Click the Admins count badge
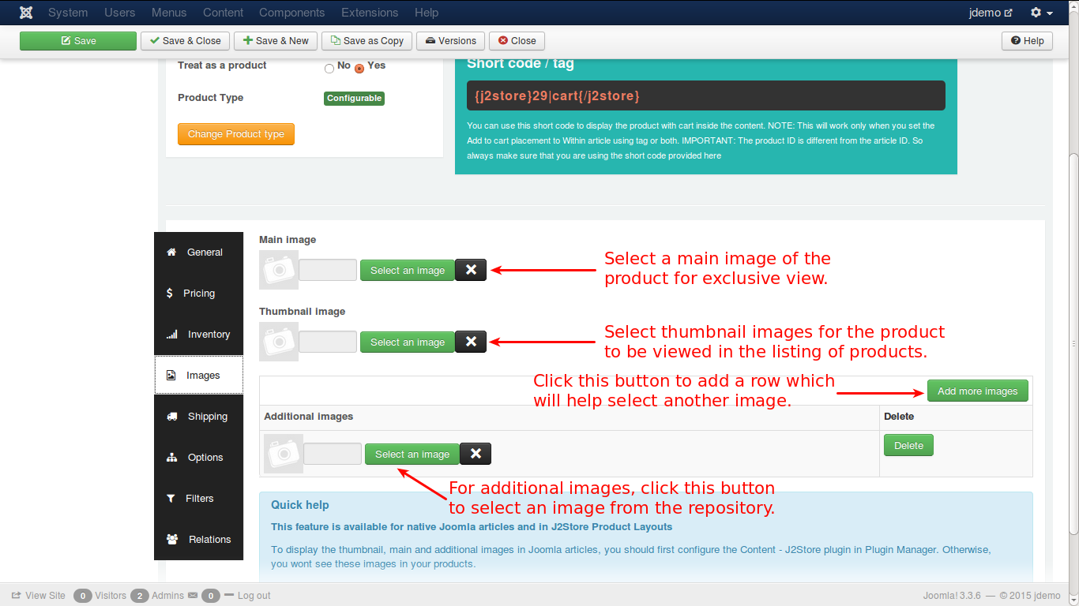The width and height of the screenshot is (1079, 606). tap(140, 596)
